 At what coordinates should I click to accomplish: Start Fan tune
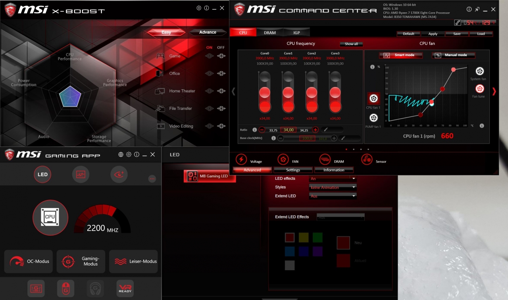[x=479, y=88]
